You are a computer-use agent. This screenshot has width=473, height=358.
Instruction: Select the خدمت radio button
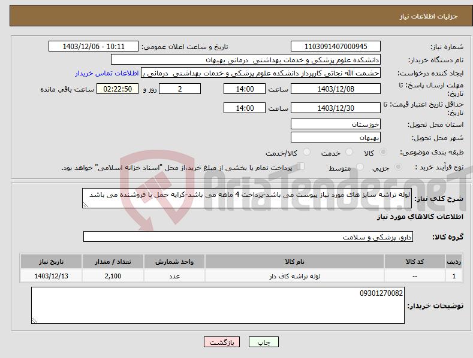349,152
